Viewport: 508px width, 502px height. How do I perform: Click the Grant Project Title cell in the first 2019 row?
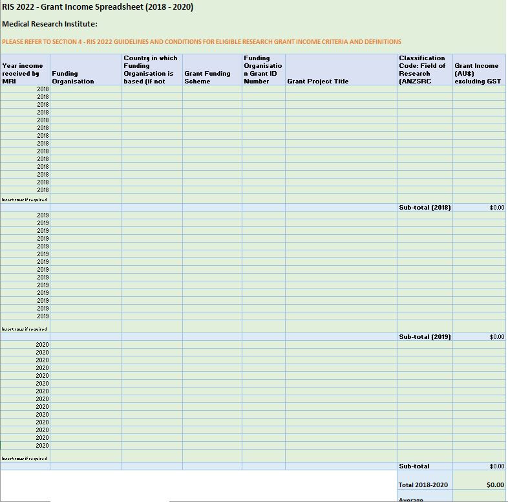click(341, 215)
